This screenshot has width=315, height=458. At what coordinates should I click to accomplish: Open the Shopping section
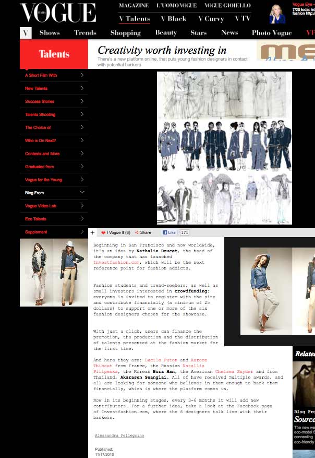126,33
